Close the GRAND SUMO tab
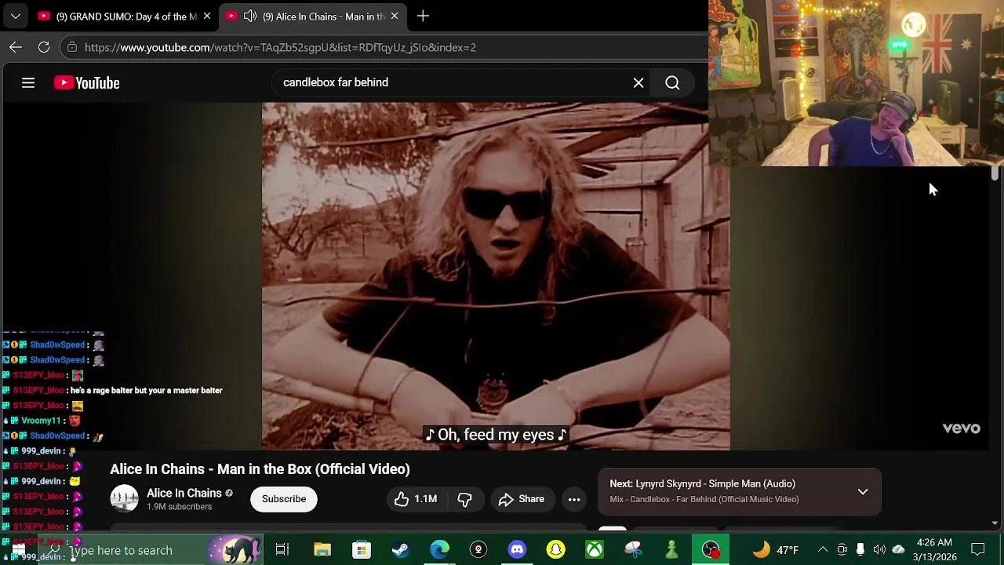This screenshot has width=1004, height=565. point(207,16)
